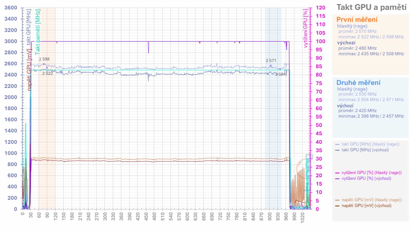This screenshot has width=411, height=231.
Task: Click the '2 504' data label
Action: [x=280, y=74]
